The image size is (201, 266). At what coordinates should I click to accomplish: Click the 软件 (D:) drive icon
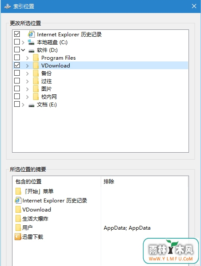point(31,51)
